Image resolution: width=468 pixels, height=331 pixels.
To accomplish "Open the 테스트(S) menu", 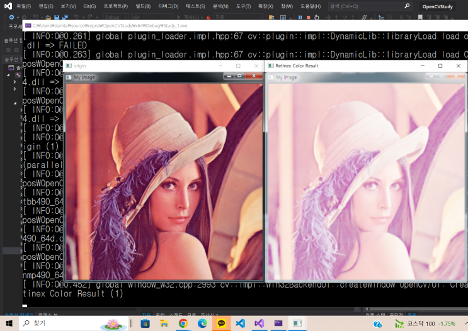I will tap(195, 6).
